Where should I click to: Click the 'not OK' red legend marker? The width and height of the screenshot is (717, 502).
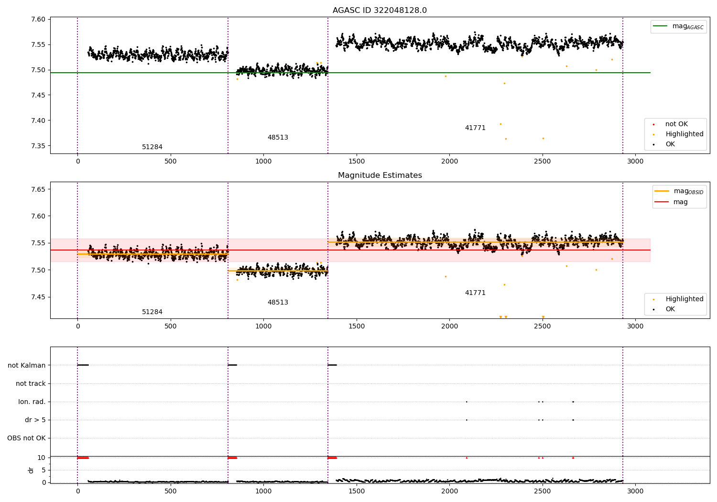653,124
